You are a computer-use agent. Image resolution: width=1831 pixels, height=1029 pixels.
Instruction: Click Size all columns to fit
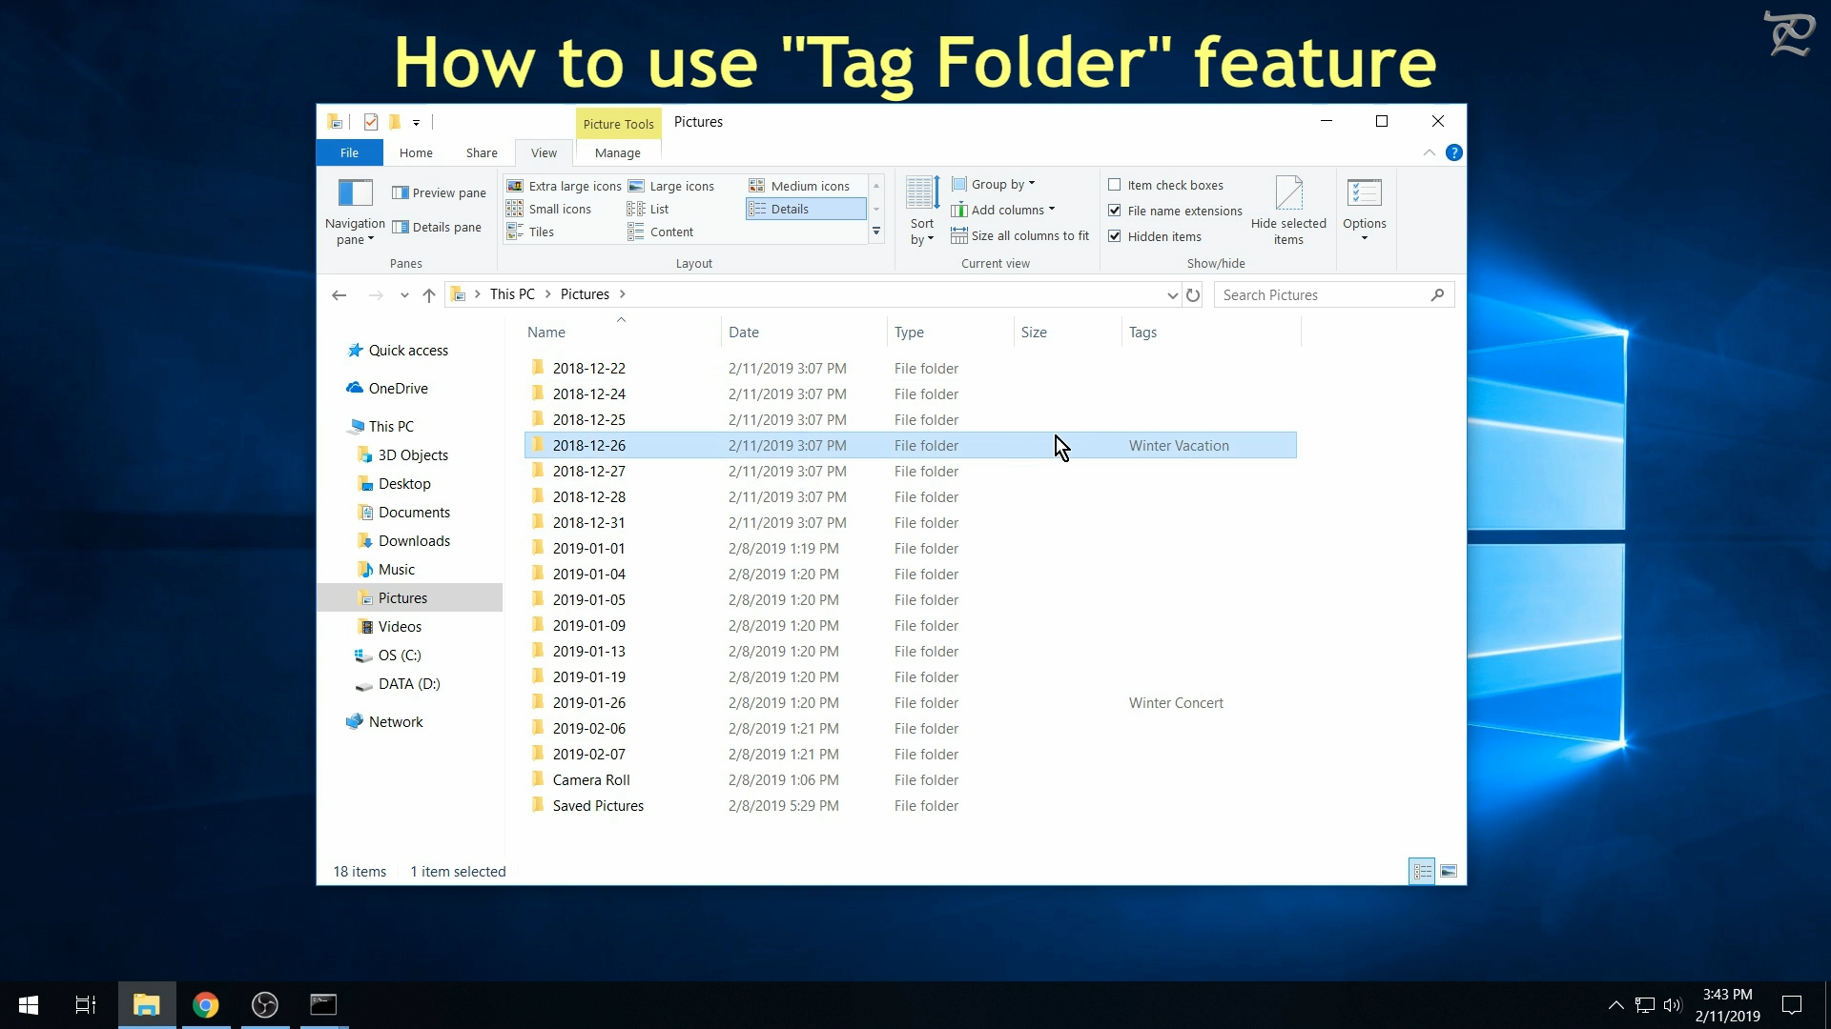click(x=1021, y=235)
